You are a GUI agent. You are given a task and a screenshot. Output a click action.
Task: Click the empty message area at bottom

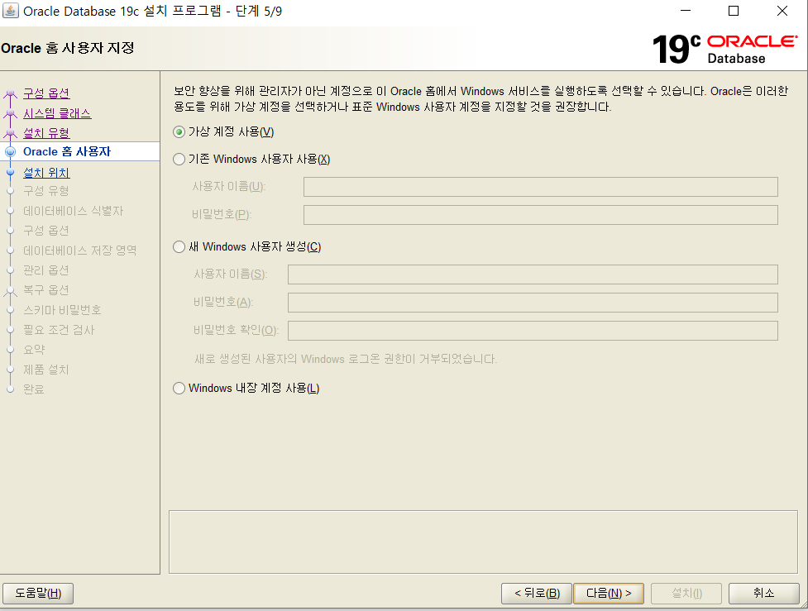(483, 542)
